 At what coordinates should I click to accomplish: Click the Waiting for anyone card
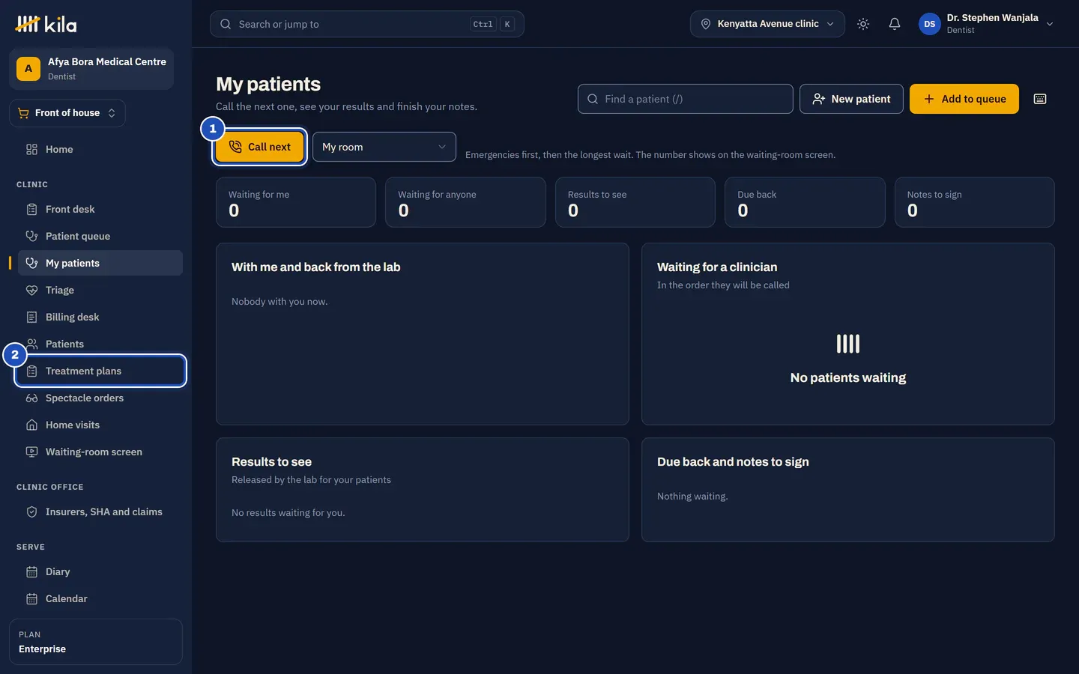tap(465, 202)
